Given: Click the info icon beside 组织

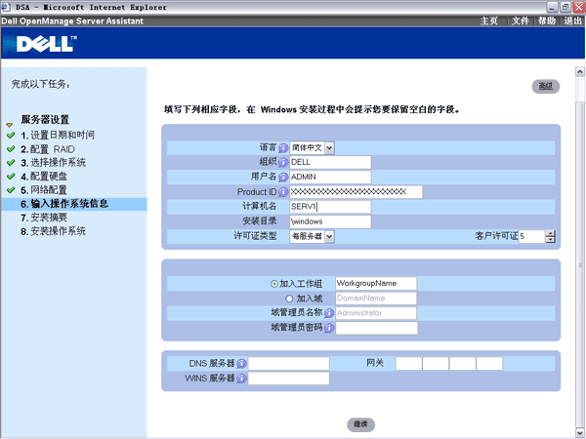Looking at the screenshot, I should [x=283, y=163].
